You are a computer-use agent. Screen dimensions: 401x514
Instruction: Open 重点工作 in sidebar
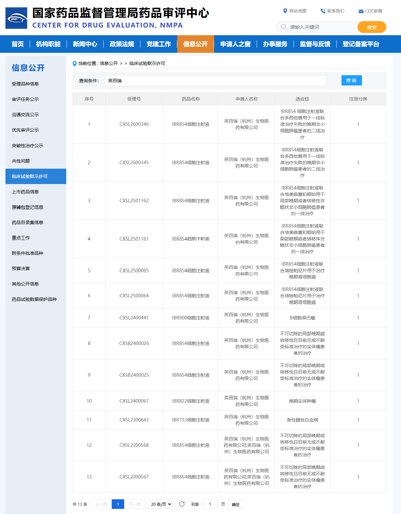[21, 238]
